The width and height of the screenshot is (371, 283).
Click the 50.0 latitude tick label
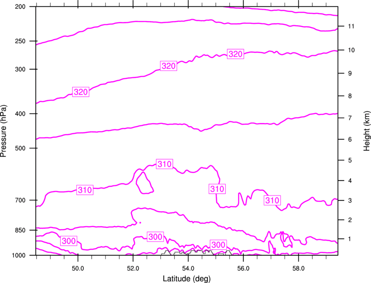[78, 269]
